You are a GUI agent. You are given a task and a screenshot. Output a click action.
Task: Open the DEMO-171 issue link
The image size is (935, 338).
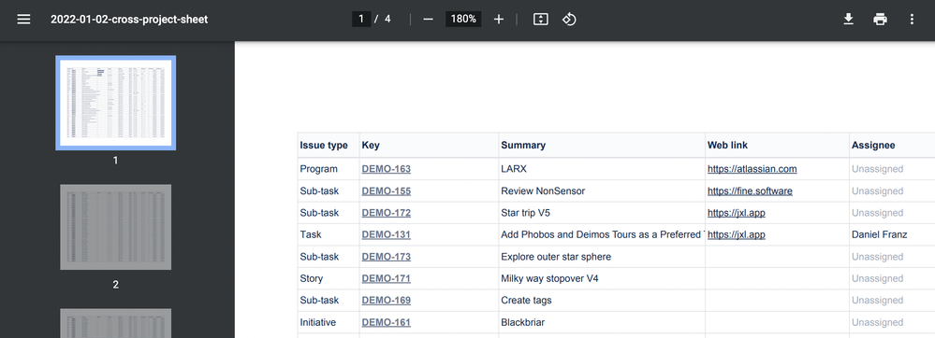pyautogui.click(x=386, y=278)
